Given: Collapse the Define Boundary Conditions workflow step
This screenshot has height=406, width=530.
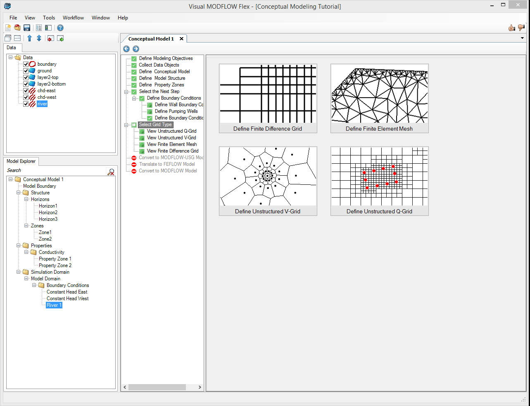Looking at the screenshot, I should click(133, 98).
